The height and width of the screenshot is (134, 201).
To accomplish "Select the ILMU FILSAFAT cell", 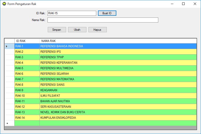I will pos(118,96).
